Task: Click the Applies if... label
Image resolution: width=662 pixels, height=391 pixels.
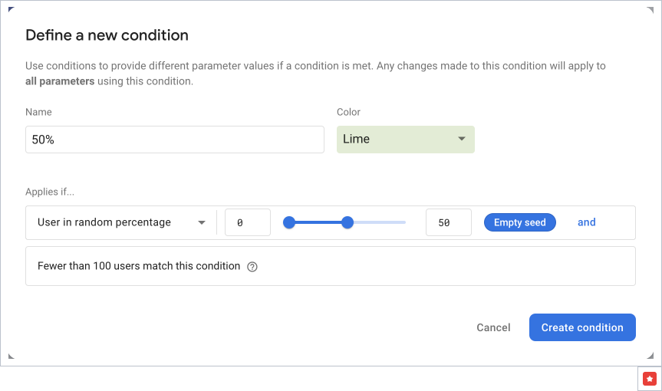Action: pos(50,192)
